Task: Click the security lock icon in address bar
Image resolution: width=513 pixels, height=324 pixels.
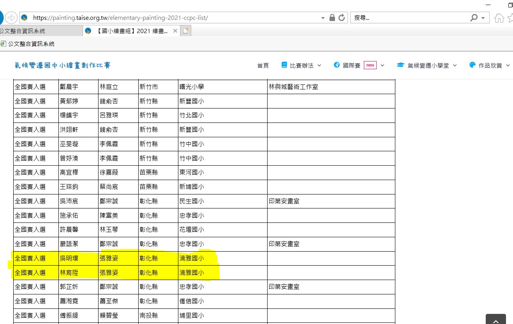Action: tap(332, 18)
